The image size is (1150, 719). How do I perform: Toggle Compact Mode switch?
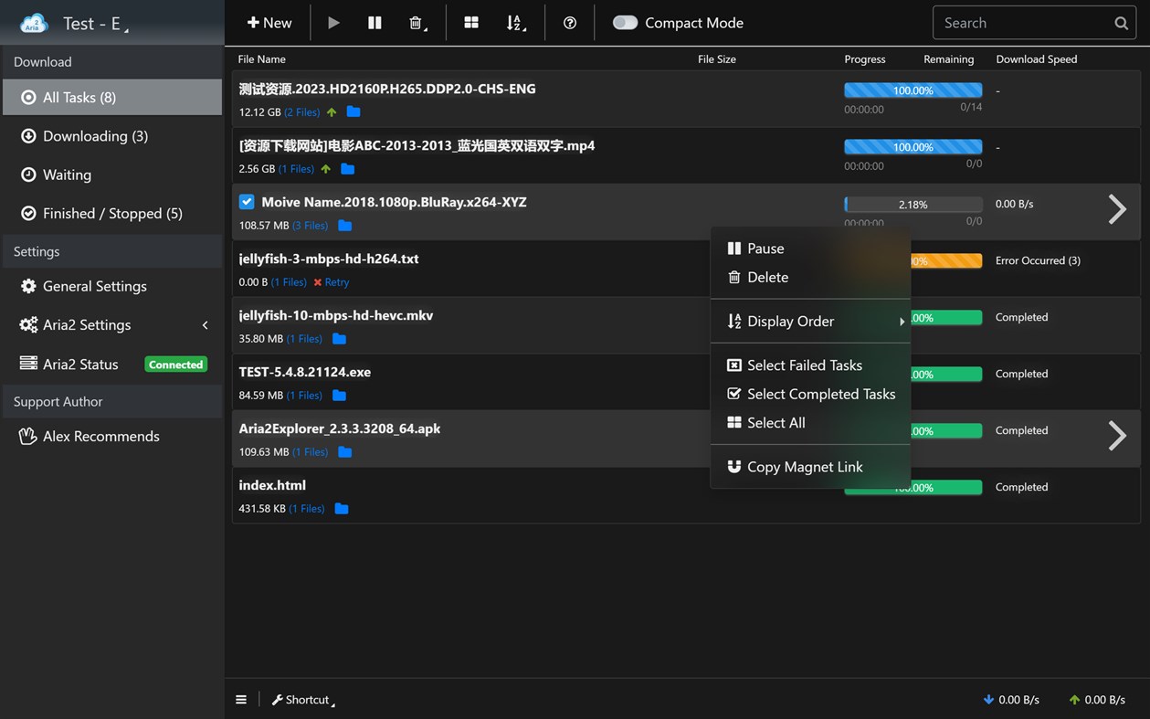[625, 22]
